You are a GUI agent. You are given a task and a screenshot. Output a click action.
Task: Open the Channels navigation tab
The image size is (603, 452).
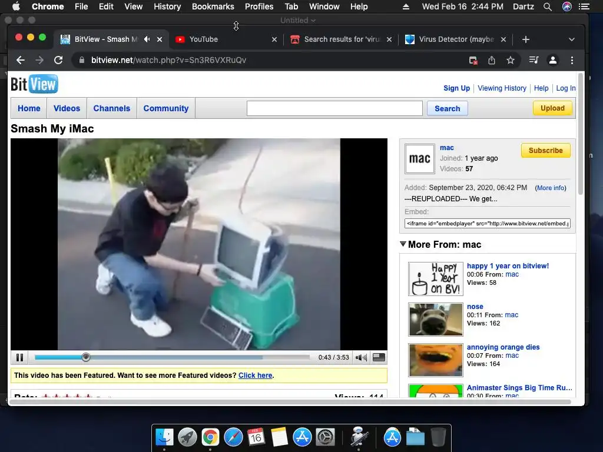[x=111, y=108]
